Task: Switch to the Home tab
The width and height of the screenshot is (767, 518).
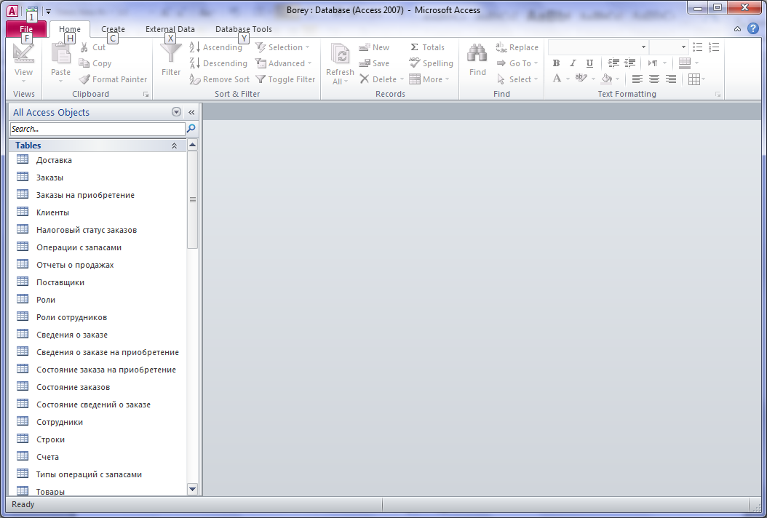Action: [69, 29]
